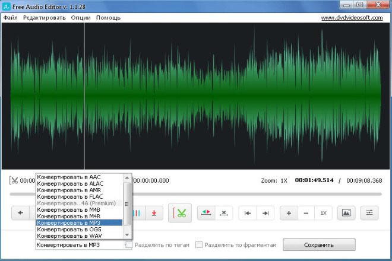This screenshot has width=392, height=261.
Task: Open the 'Редактировать' menu
Action: tap(45, 18)
